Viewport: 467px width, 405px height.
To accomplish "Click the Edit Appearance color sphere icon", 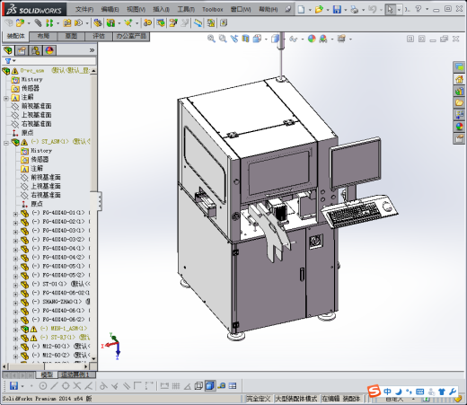I will [312, 39].
